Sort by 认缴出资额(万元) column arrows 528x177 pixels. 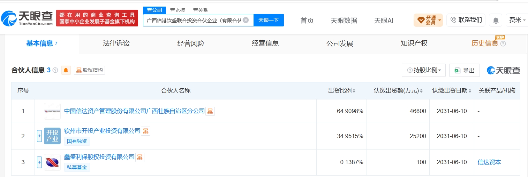422,91
